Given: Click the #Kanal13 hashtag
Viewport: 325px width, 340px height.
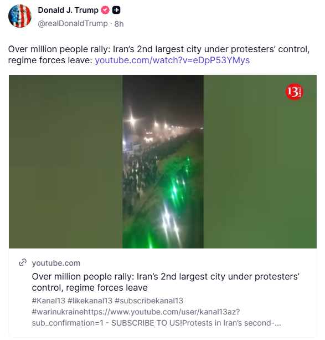Looking at the screenshot, I should click(49, 301).
